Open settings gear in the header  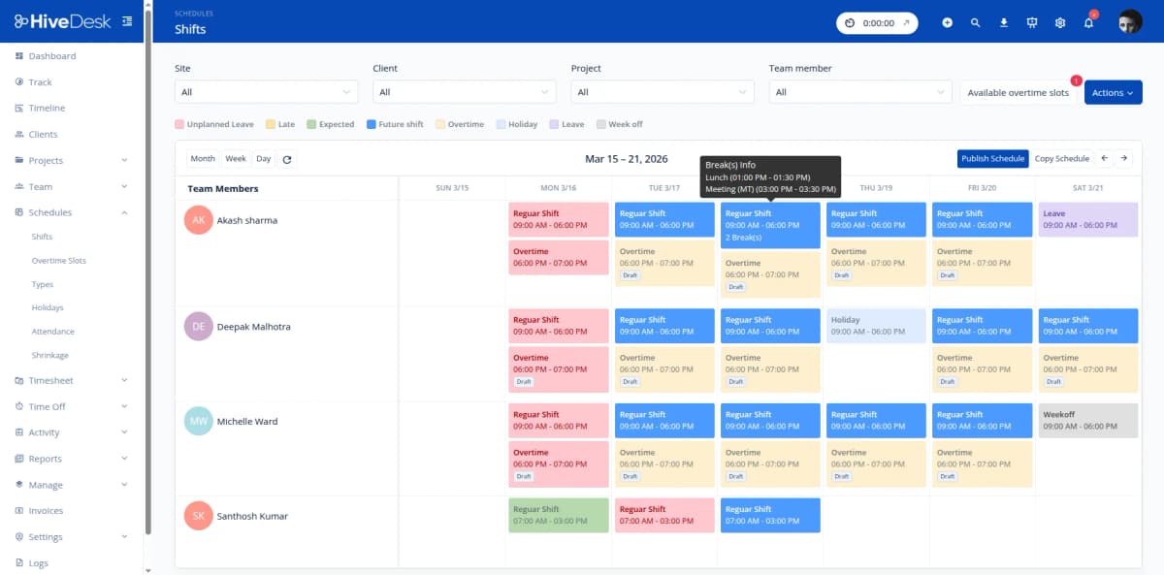[x=1059, y=21]
